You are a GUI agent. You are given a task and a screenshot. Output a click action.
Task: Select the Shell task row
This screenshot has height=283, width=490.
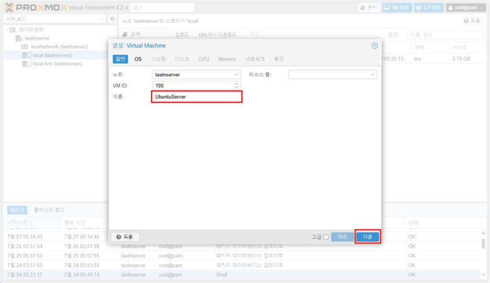click(242, 275)
